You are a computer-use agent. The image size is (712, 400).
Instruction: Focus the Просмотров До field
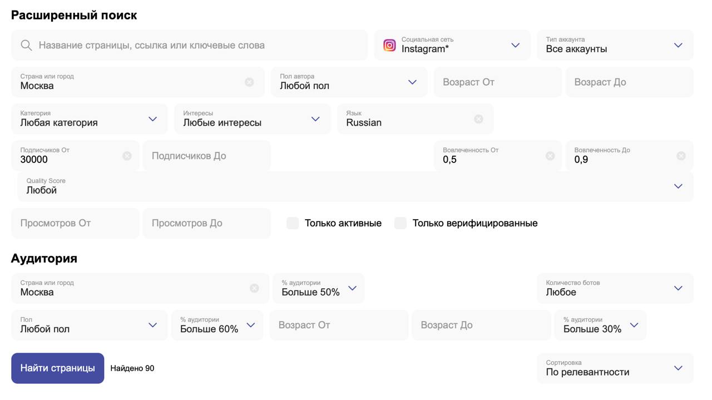coord(207,223)
